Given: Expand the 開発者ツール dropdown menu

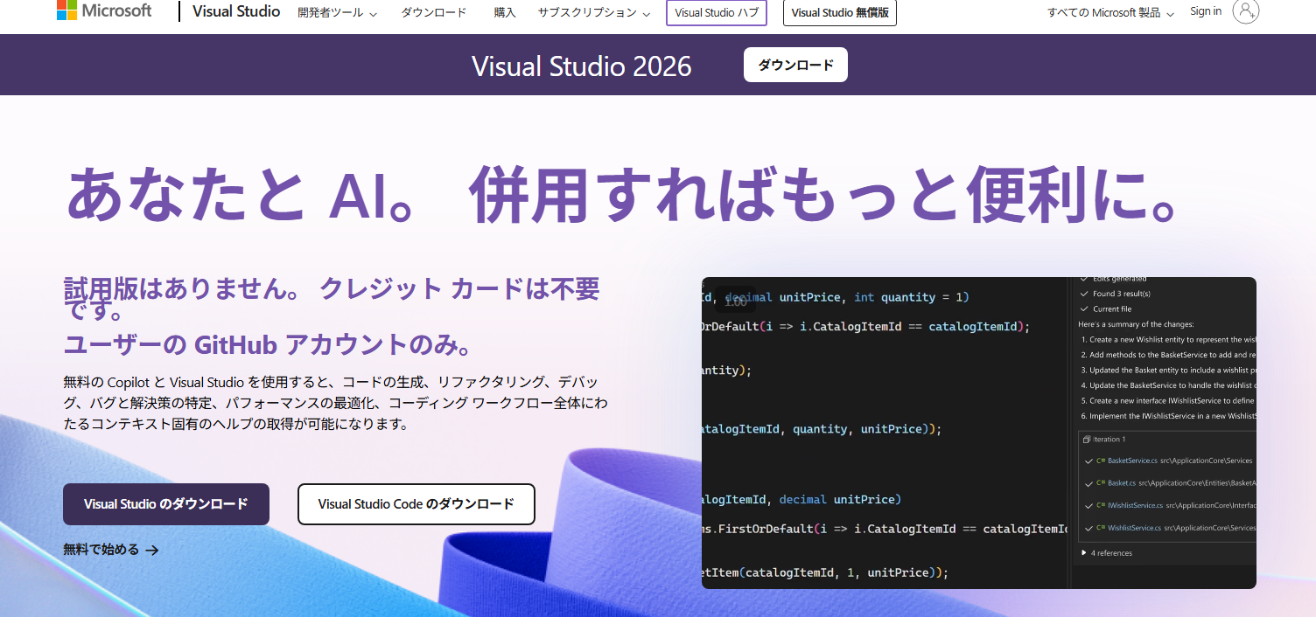Looking at the screenshot, I should coord(337,13).
